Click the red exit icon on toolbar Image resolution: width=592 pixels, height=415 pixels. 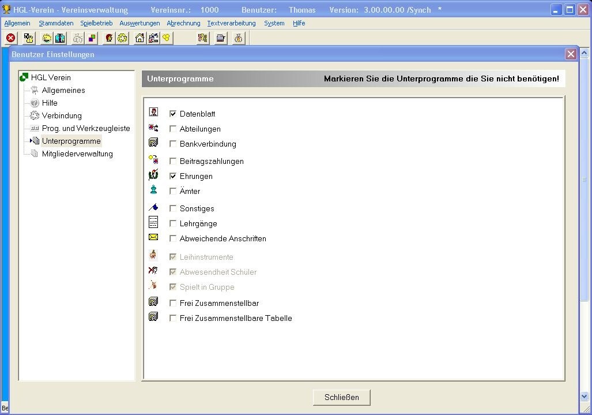coord(10,38)
